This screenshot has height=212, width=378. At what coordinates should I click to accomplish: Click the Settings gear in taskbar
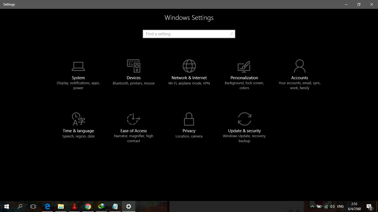click(x=129, y=206)
